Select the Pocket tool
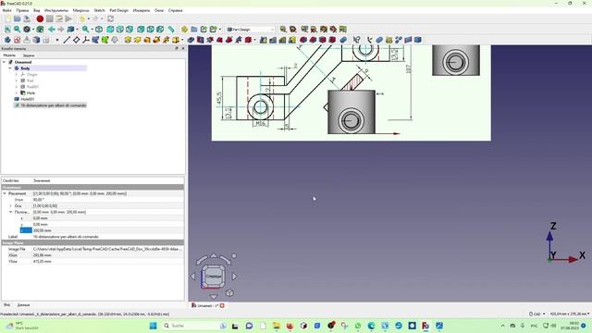Image resolution: width=592 pixels, height=333 pixels. click(191, 40)
